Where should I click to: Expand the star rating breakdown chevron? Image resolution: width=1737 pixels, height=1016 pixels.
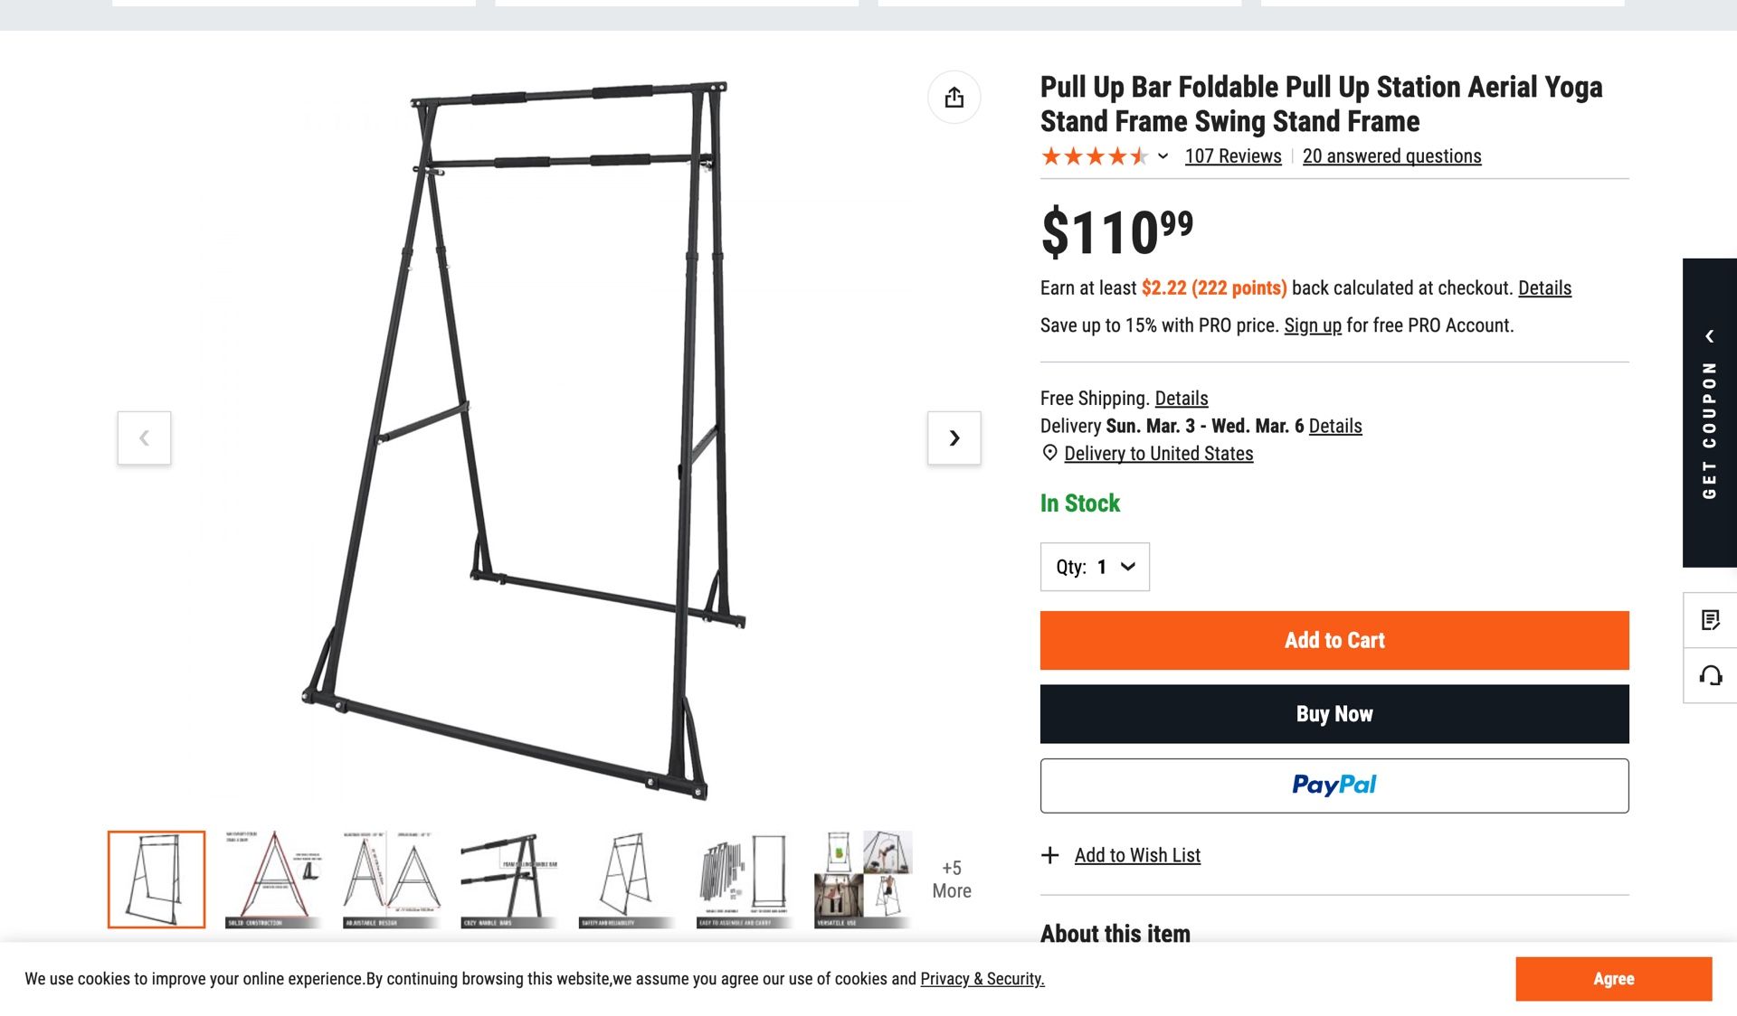point(1163,156)
